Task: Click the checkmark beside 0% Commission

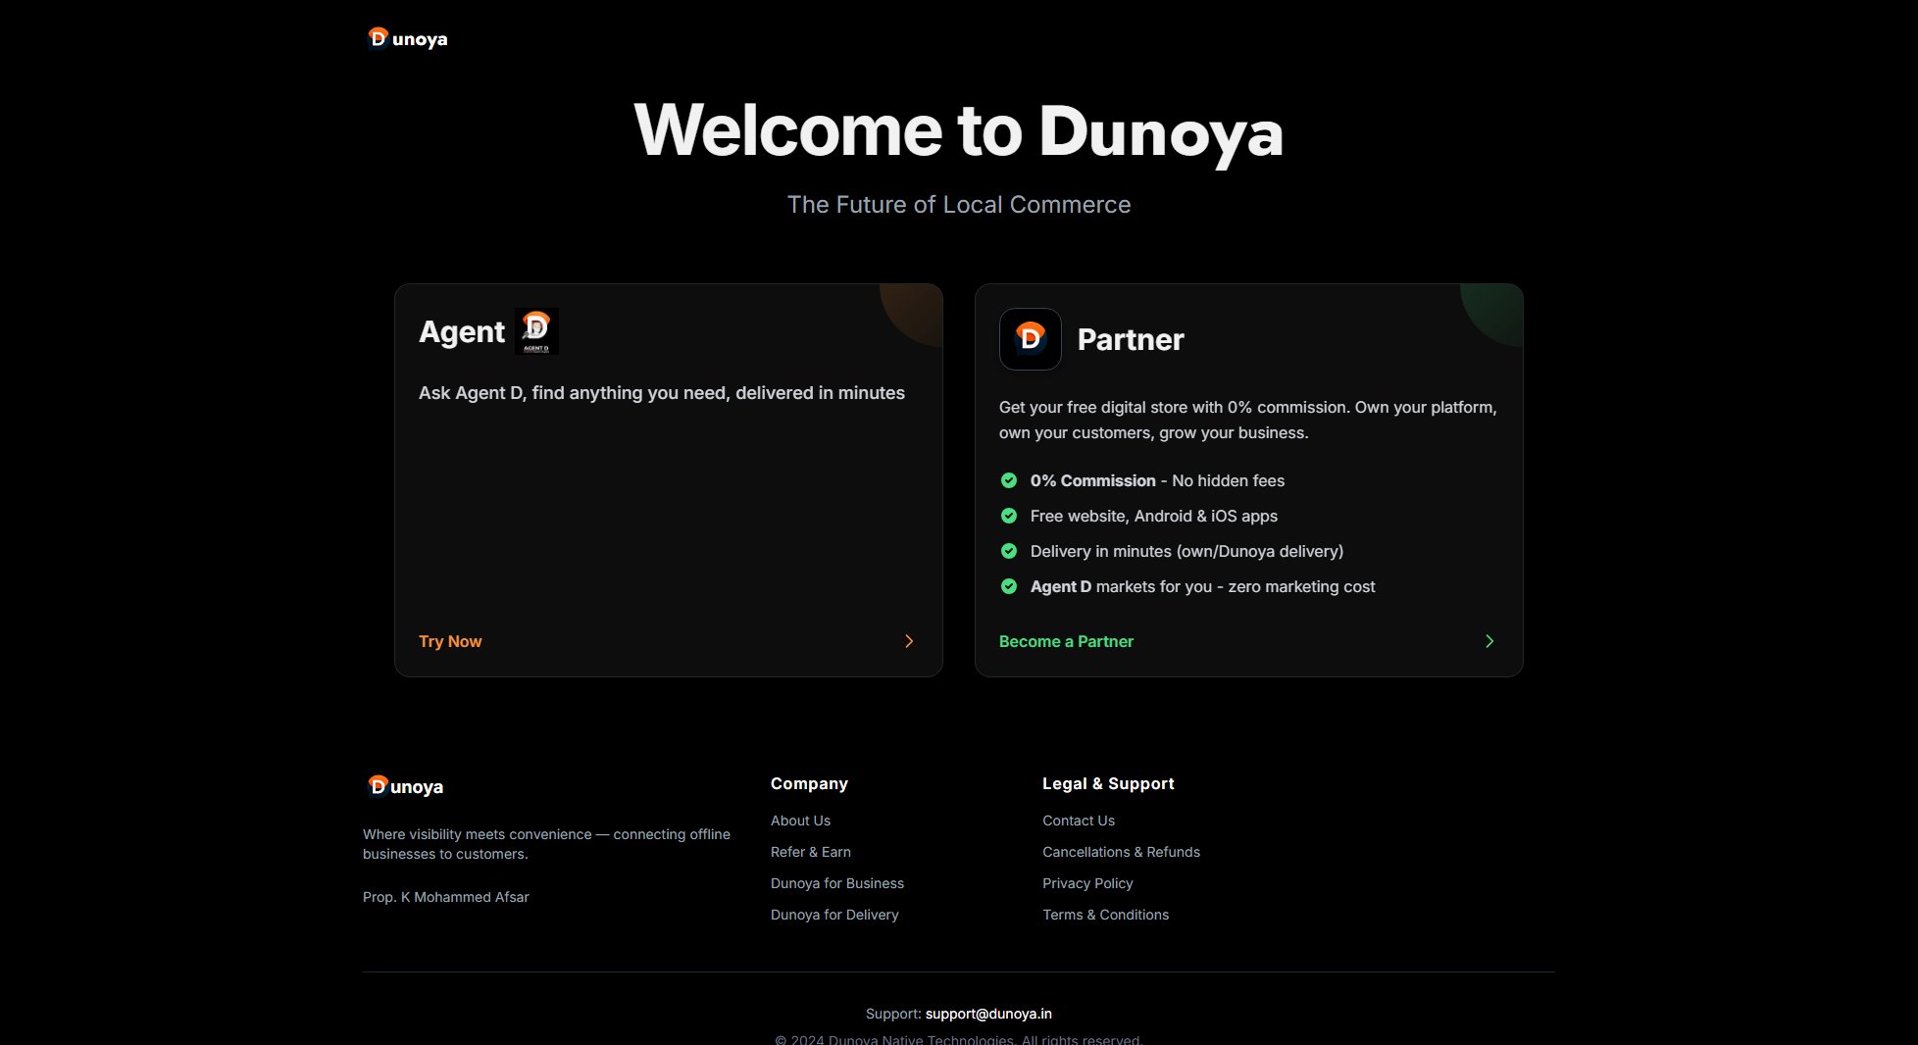Action: 1009,480
